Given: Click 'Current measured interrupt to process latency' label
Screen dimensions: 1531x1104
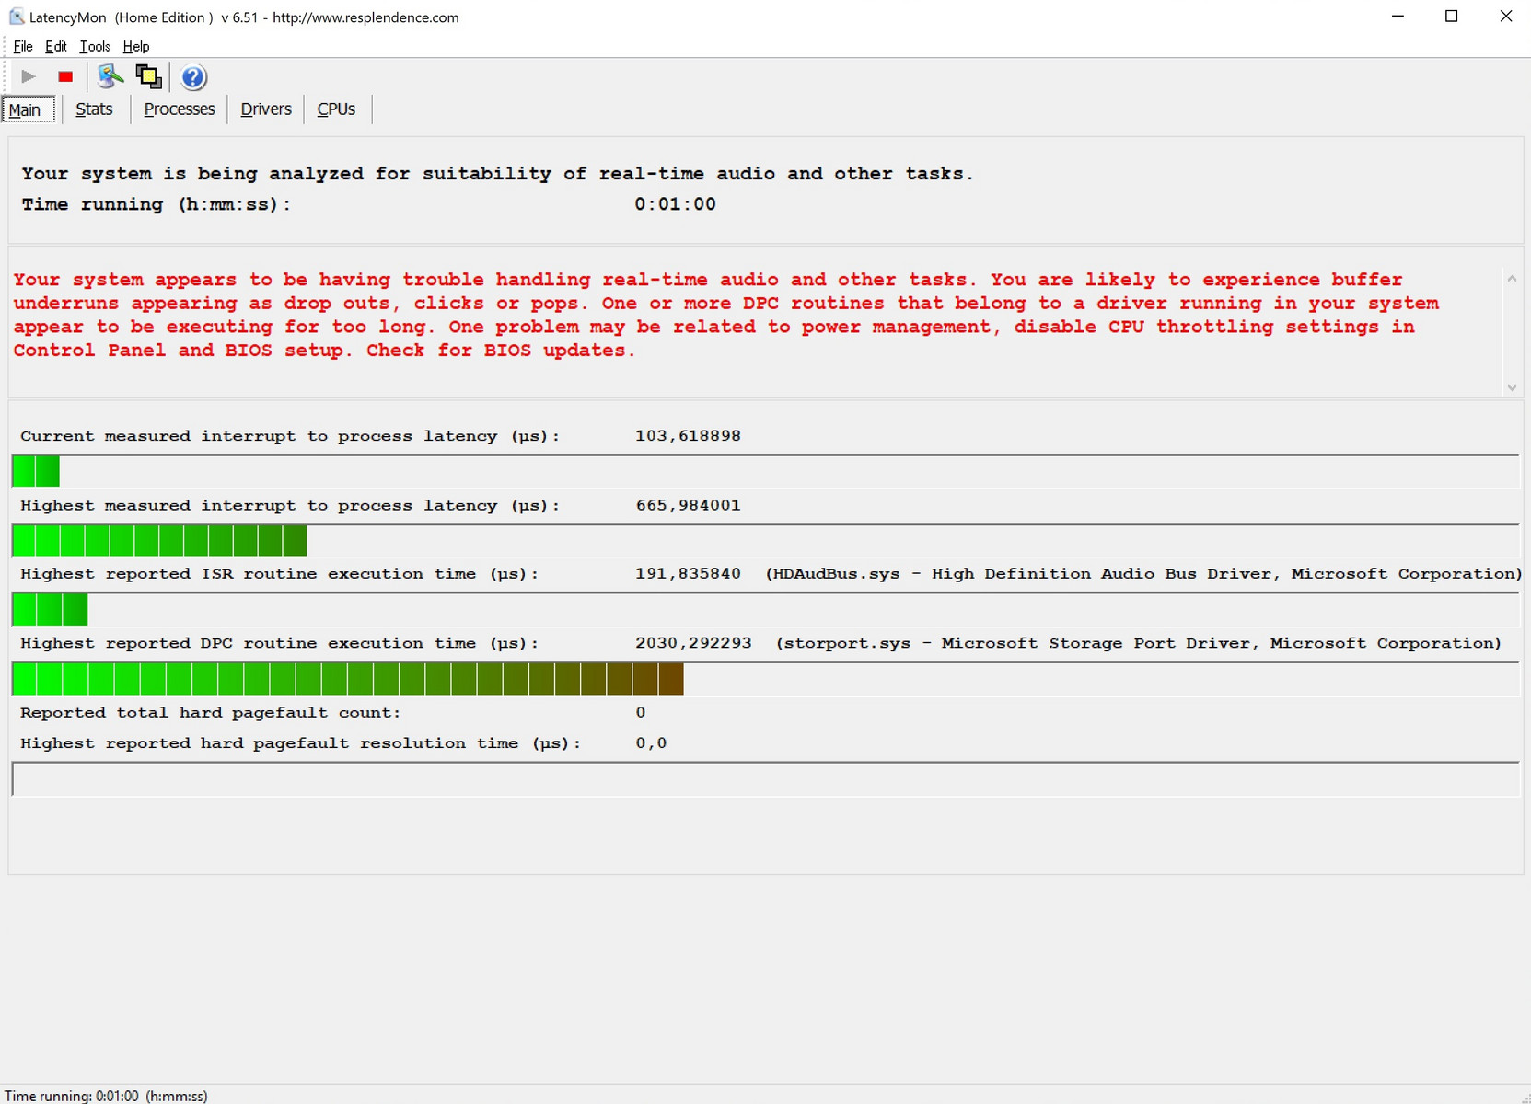Looking at the screenshot, I should pos(290,436).
